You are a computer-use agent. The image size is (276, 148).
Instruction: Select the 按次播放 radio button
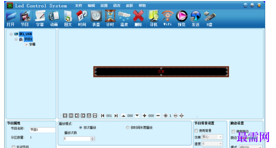(81, 128)
